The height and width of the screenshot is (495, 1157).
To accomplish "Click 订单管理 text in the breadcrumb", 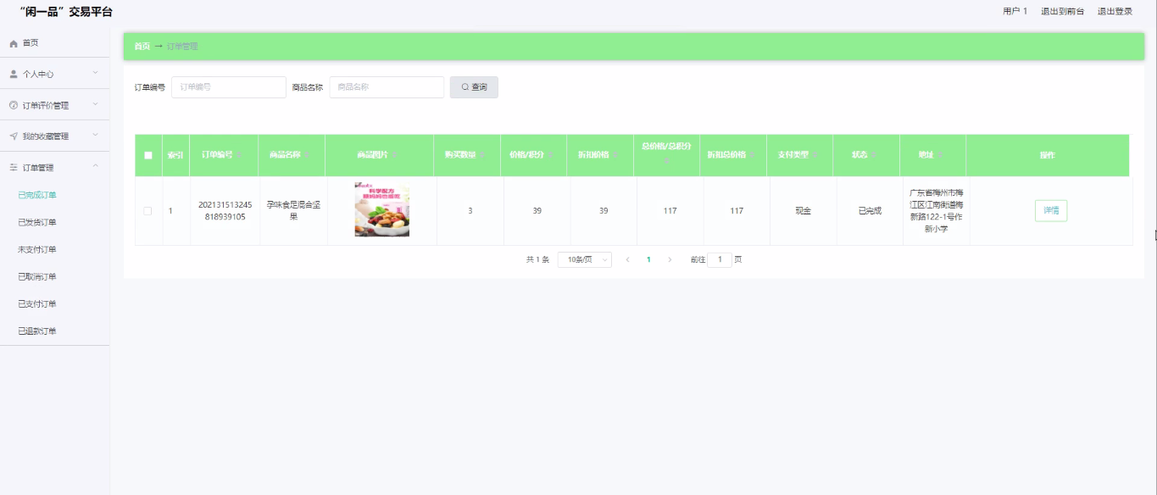I will click(182, 47).
